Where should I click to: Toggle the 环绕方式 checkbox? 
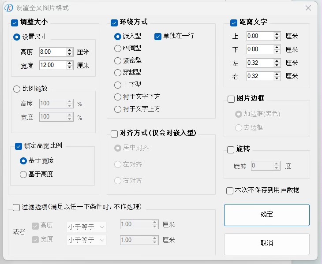114,22
